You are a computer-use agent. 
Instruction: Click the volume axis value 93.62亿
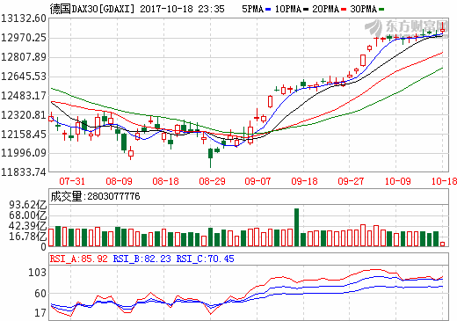point(28,205)
